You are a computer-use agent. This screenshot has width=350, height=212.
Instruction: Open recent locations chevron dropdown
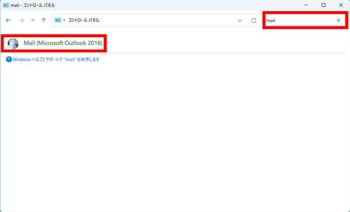point(33,20)
